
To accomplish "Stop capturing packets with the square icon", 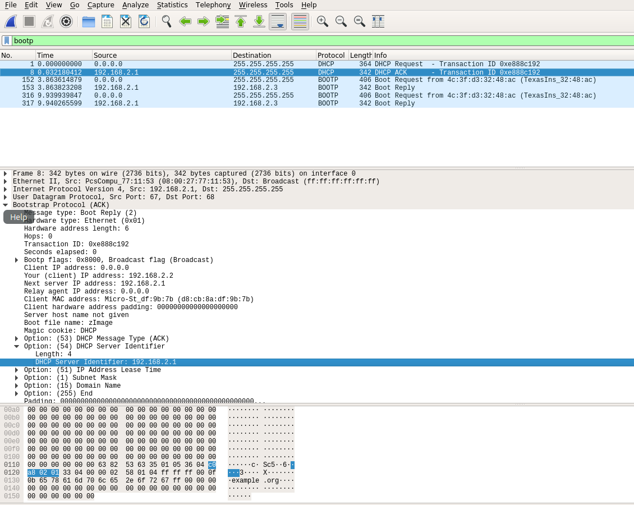I will tap(29, 21).
